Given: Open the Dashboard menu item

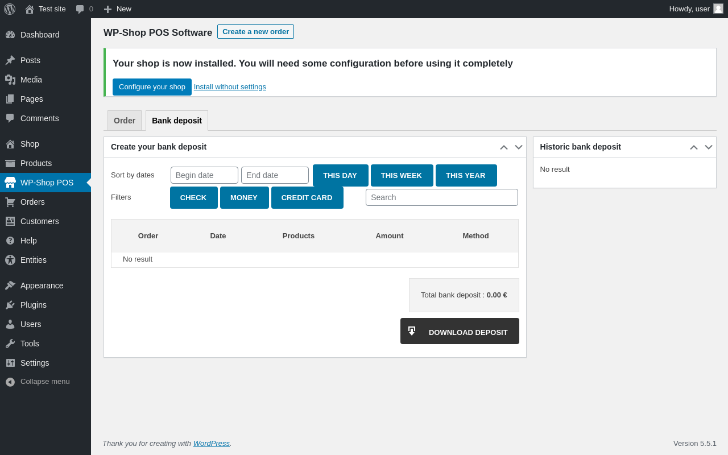Looking at the screenshot, I should click(x=40, y=35).
